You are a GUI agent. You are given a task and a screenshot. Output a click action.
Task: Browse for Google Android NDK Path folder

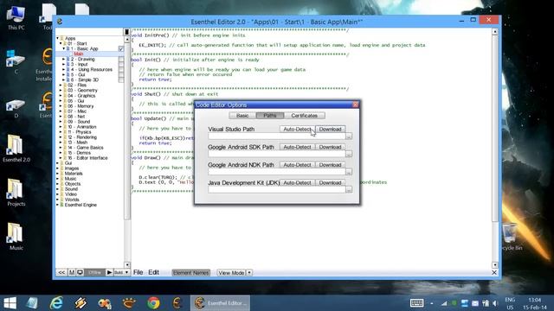349,172
